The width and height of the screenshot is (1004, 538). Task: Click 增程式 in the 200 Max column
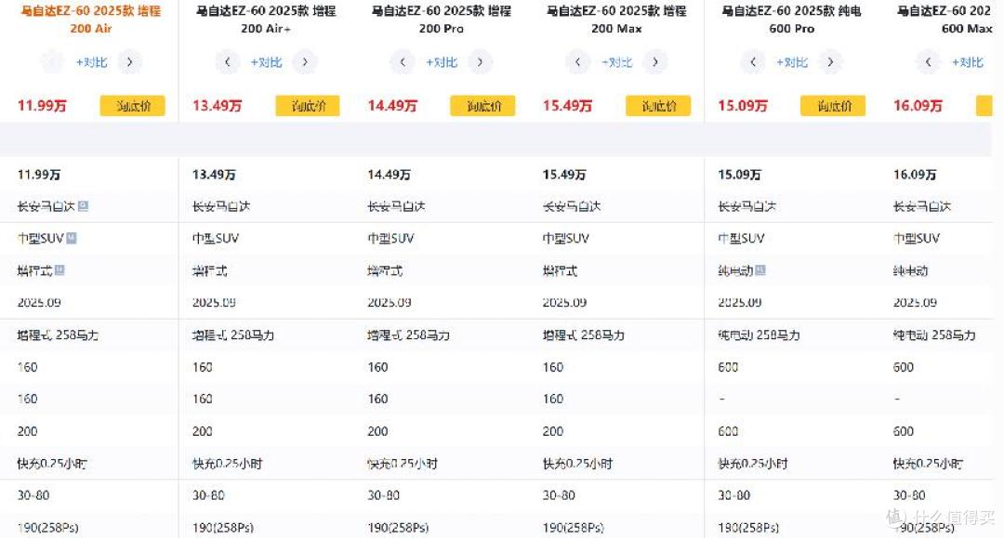point(560,270)
